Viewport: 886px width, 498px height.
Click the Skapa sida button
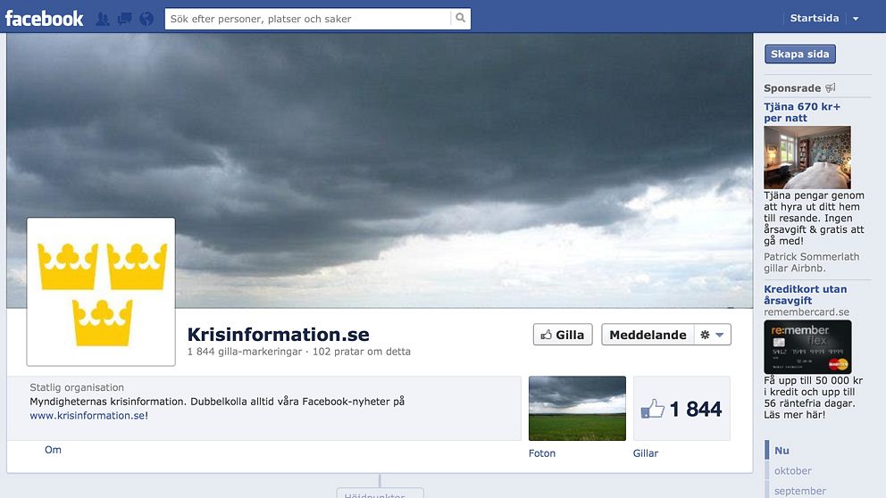[799, 54]
